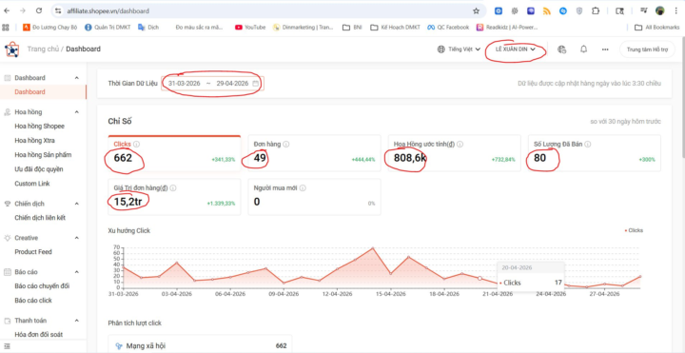Click the info icon next to Đơn hàng
This screenshot has height=353, width=685.
286,144
